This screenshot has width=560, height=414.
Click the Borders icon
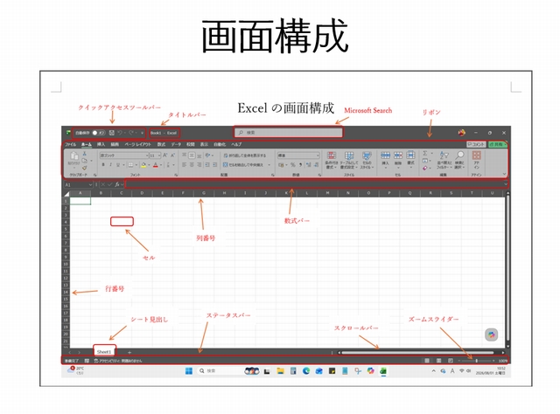coord(130,165)
